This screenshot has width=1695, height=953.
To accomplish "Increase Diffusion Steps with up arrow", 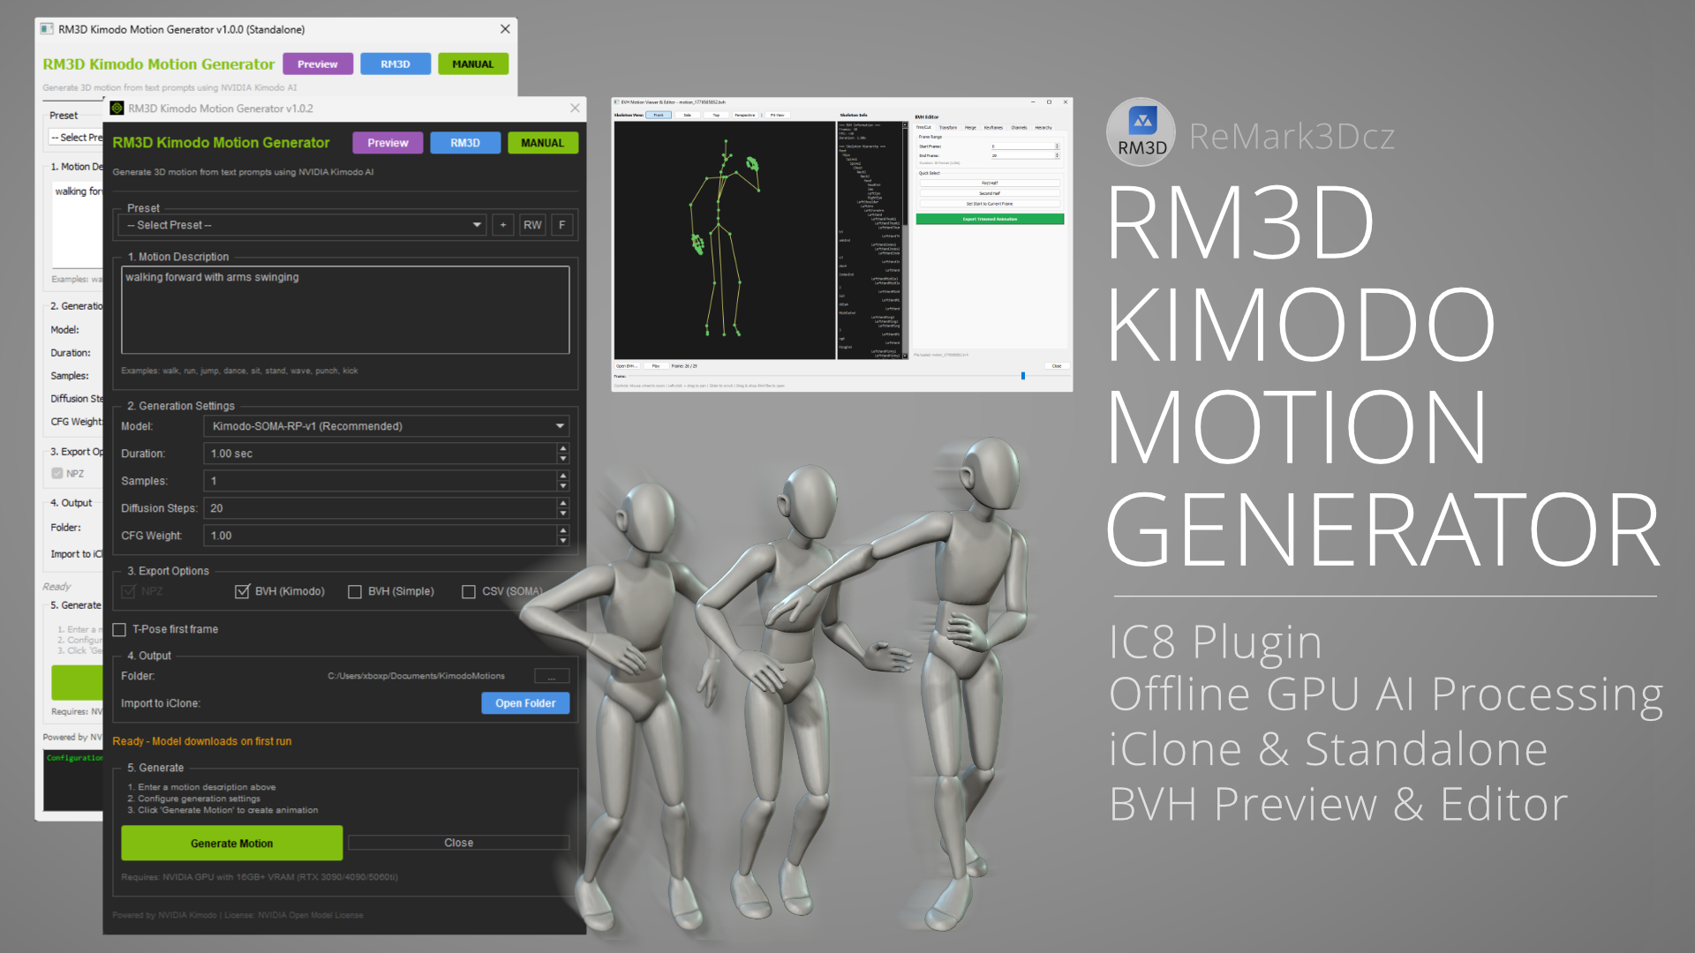I will tap(563, 503).
